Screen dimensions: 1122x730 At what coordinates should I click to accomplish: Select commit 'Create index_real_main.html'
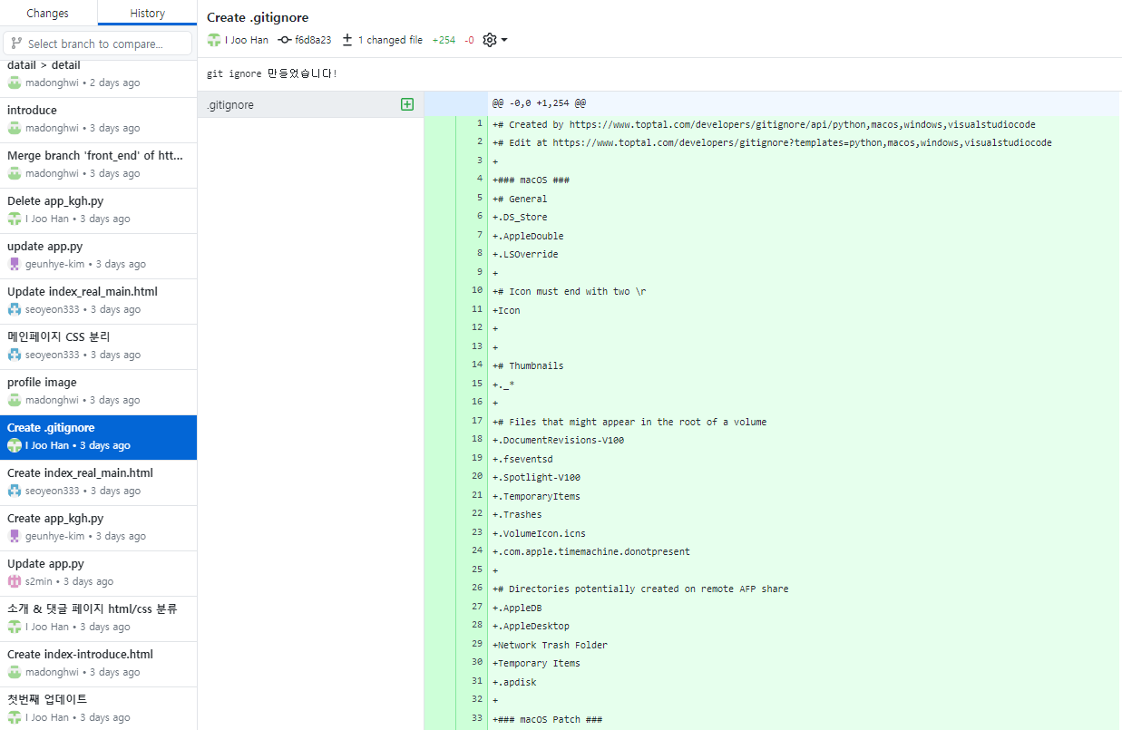pyautogui.click(x=98, y=482)
